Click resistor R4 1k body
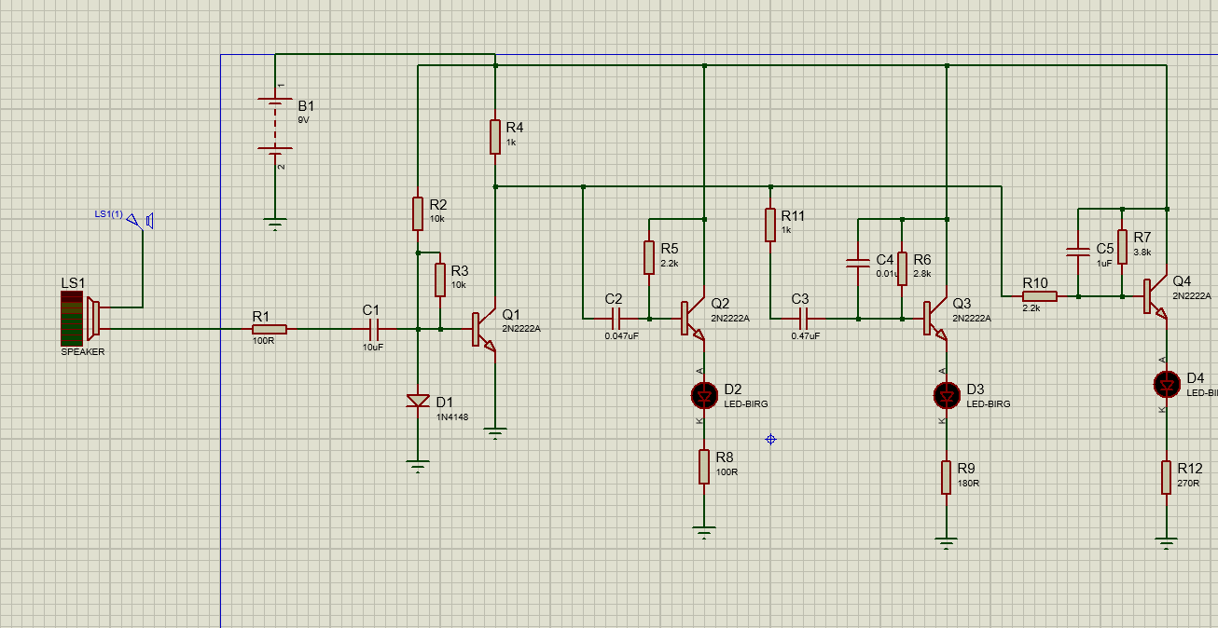This screenshot has width=1218, height=628. click(x=495, y=136)
